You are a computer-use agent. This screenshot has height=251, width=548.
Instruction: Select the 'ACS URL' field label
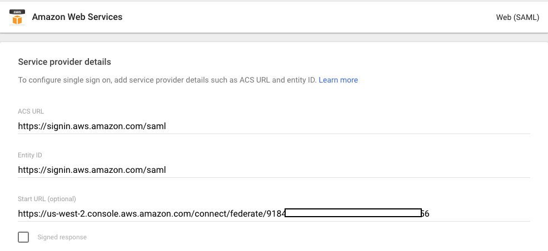click(31, 111)
